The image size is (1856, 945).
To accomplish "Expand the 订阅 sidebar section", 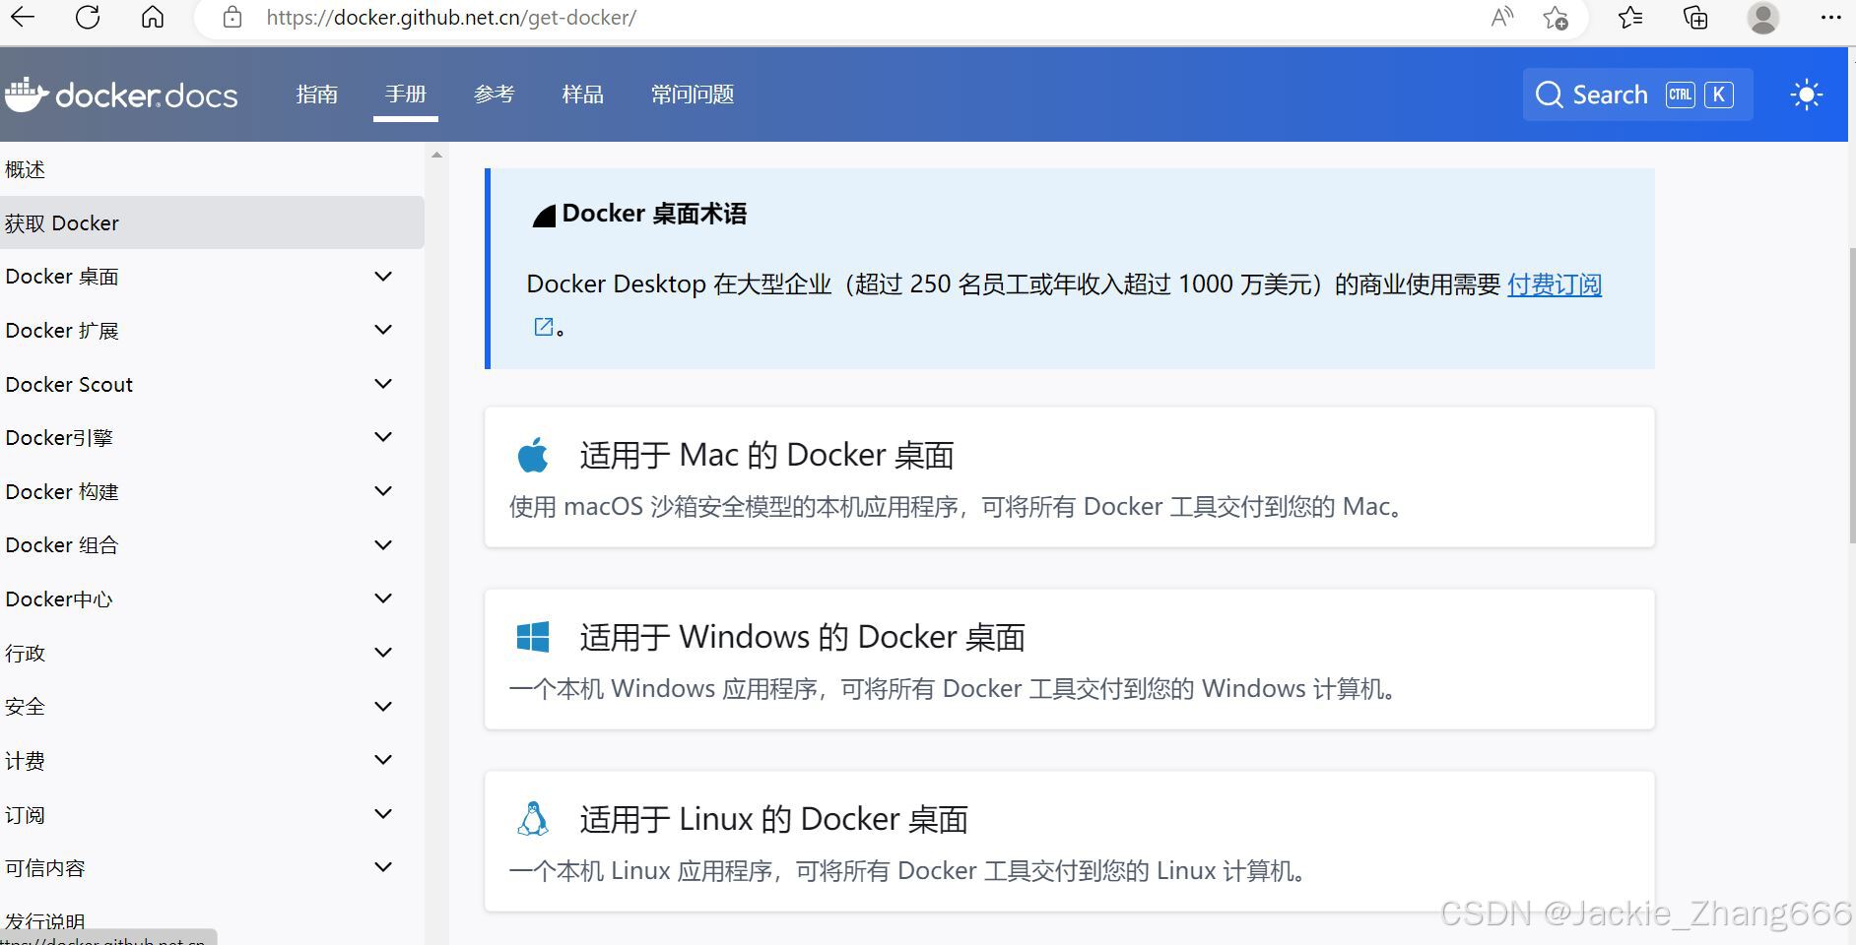I will pos(383,814).
